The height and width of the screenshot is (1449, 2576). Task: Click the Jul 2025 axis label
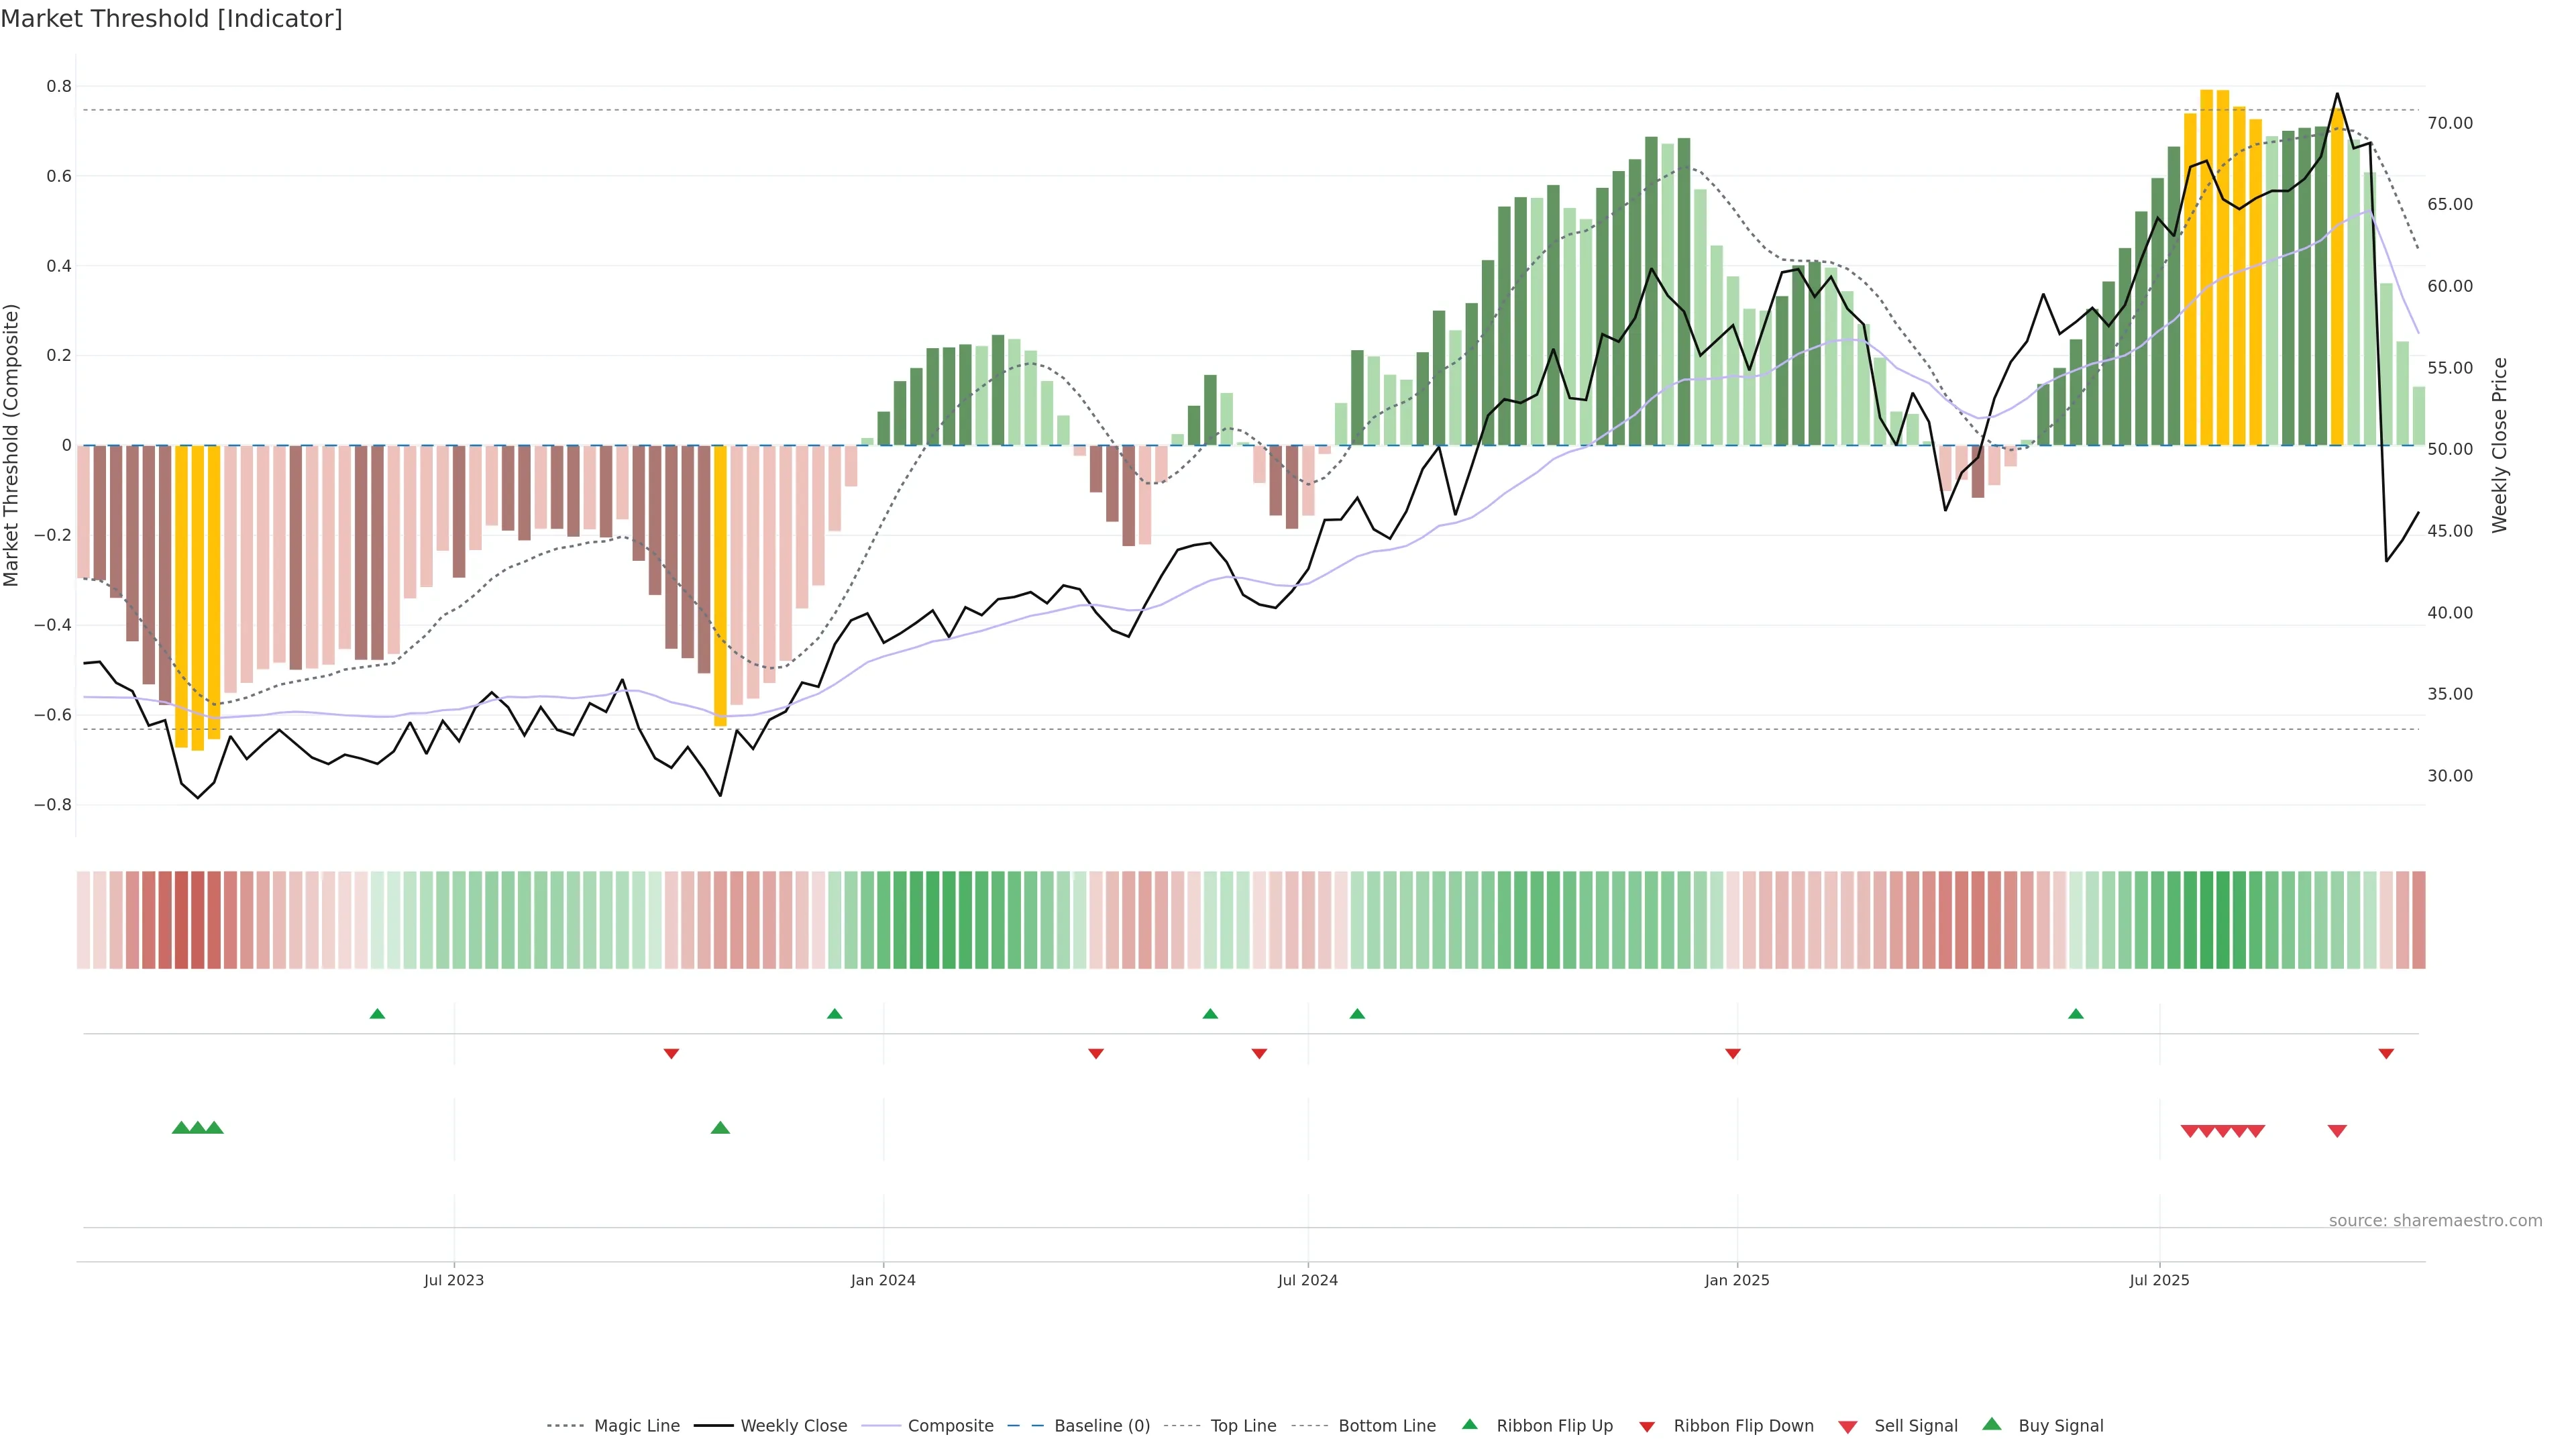pyautogui.click(x=2159, y=1280)
